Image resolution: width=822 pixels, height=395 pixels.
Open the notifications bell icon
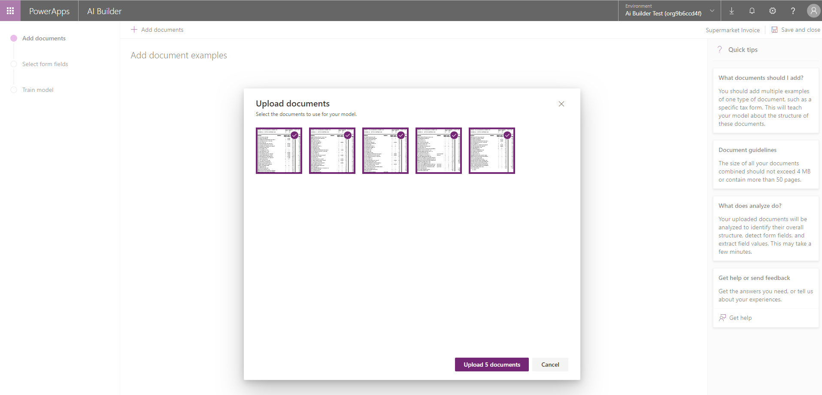tap(752, 11)
